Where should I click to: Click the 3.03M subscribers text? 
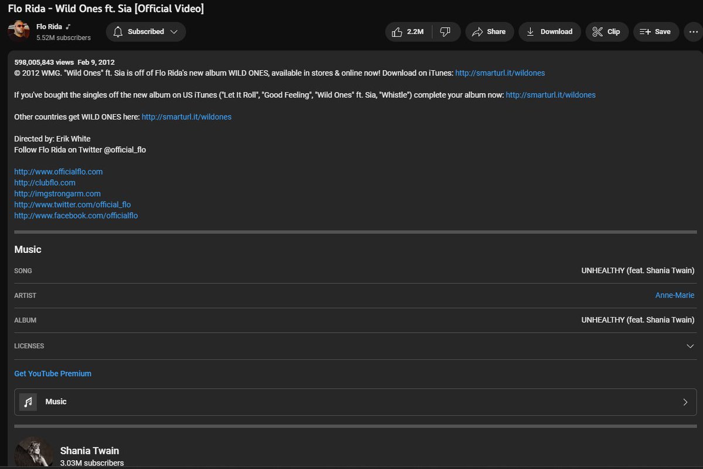(92, 463)
